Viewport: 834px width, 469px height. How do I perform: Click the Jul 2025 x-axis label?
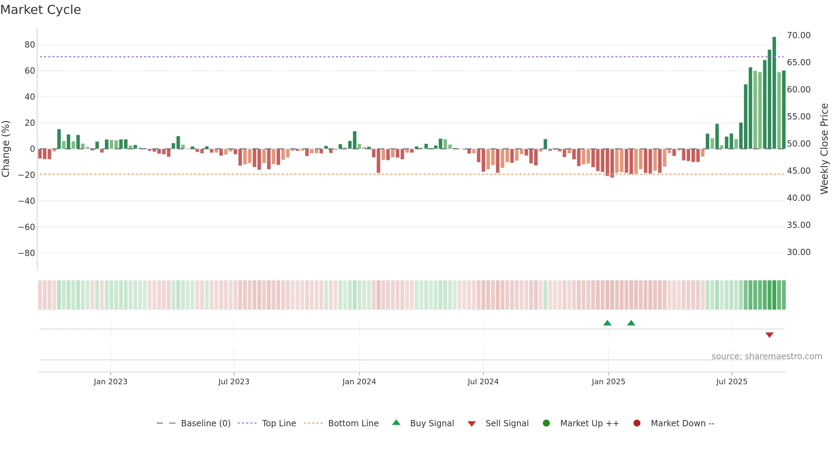pyautogui.click(x=732, y=381)
